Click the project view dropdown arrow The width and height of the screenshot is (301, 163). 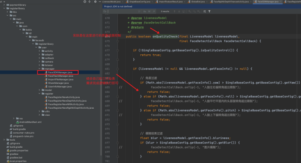point(4,1)
